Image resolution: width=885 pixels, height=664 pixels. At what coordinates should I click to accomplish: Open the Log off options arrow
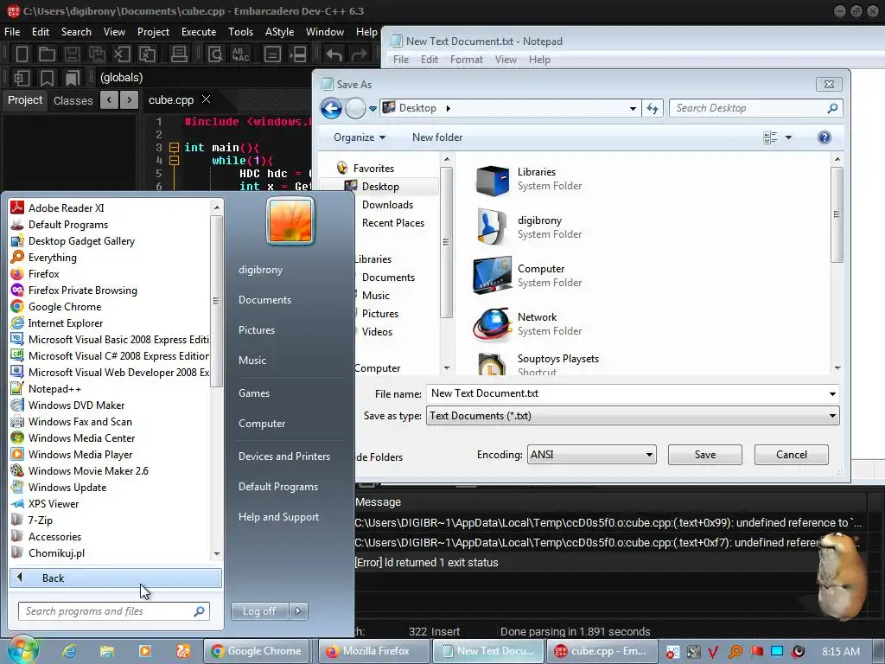tap(298, 611)
